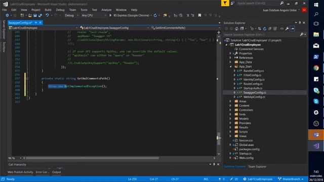Click the editor vertical scrollbar thumb
324x182 pixels.
[x=219, y=138]
